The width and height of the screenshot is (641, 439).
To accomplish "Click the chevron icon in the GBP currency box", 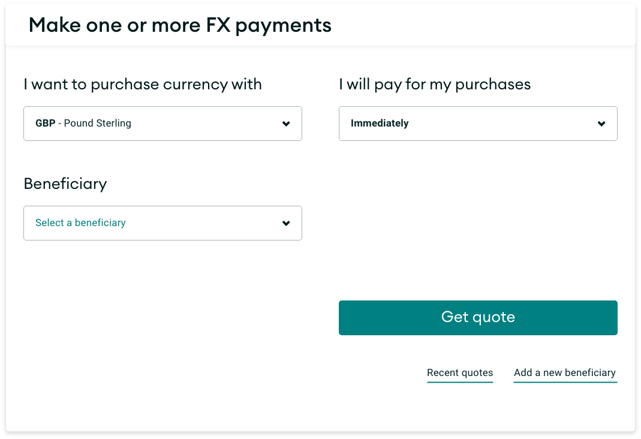I will tap(286, 124).
